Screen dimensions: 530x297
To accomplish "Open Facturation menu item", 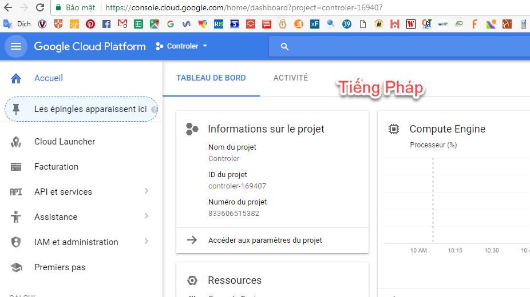I will (57, 167).
